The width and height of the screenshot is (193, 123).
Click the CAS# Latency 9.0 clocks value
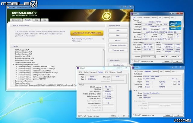pyautogui.click(x=108, y=91)
